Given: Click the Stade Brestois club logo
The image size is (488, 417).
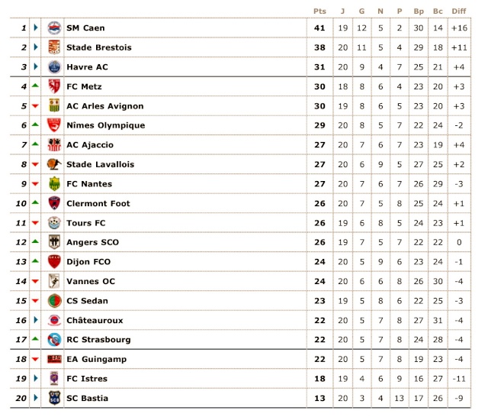Looking at the screenshot, I should (x=54, y=47).
